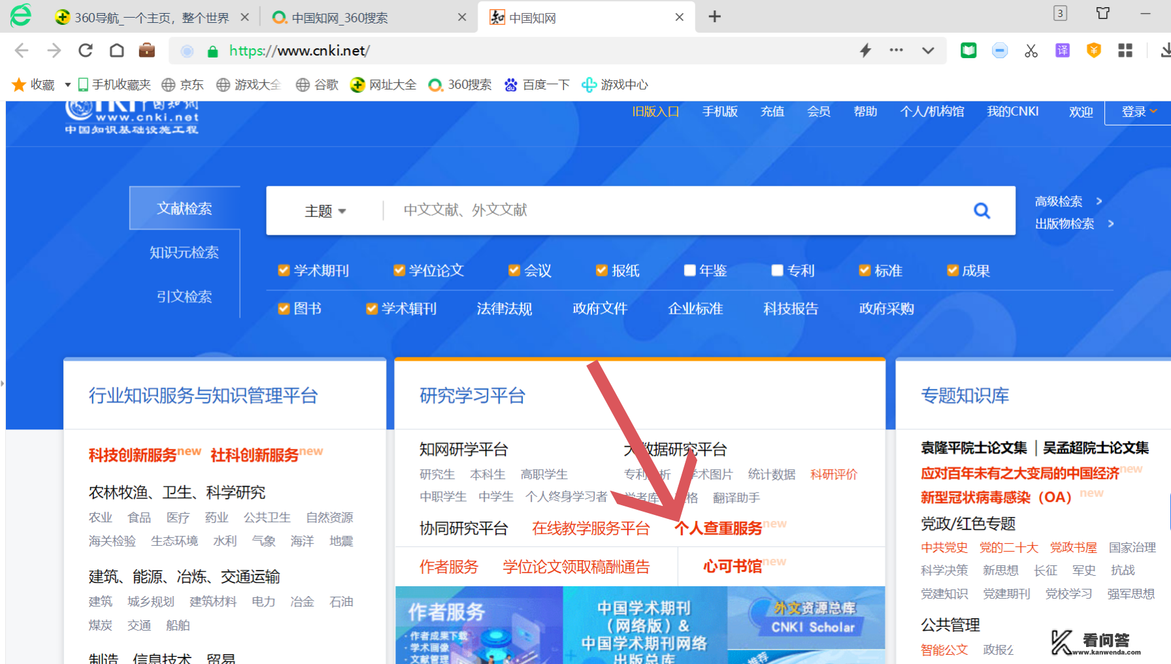Click the blue round extension icon
The width and height of the screenshot is (1171, 664).
(x=1000, y=50)
